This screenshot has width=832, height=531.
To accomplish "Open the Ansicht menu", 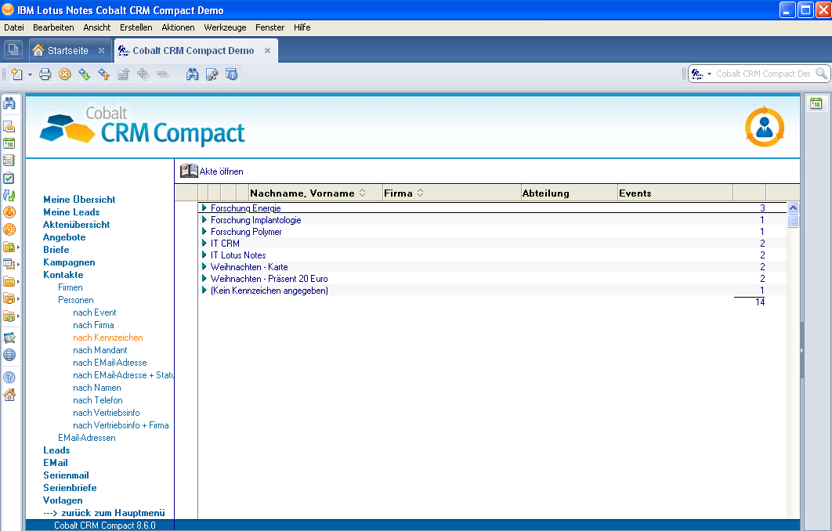I will (x=97, y=27).
